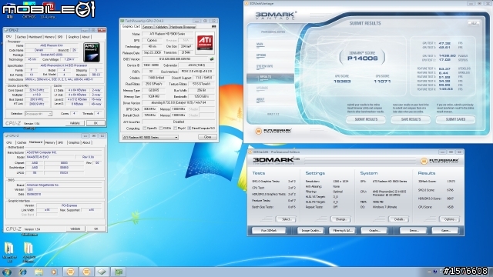The width and height of the screenshot is (493, 277).
Task: Click the P14006 score in 3DMark Vantage
Action: [x=363, y=58]
